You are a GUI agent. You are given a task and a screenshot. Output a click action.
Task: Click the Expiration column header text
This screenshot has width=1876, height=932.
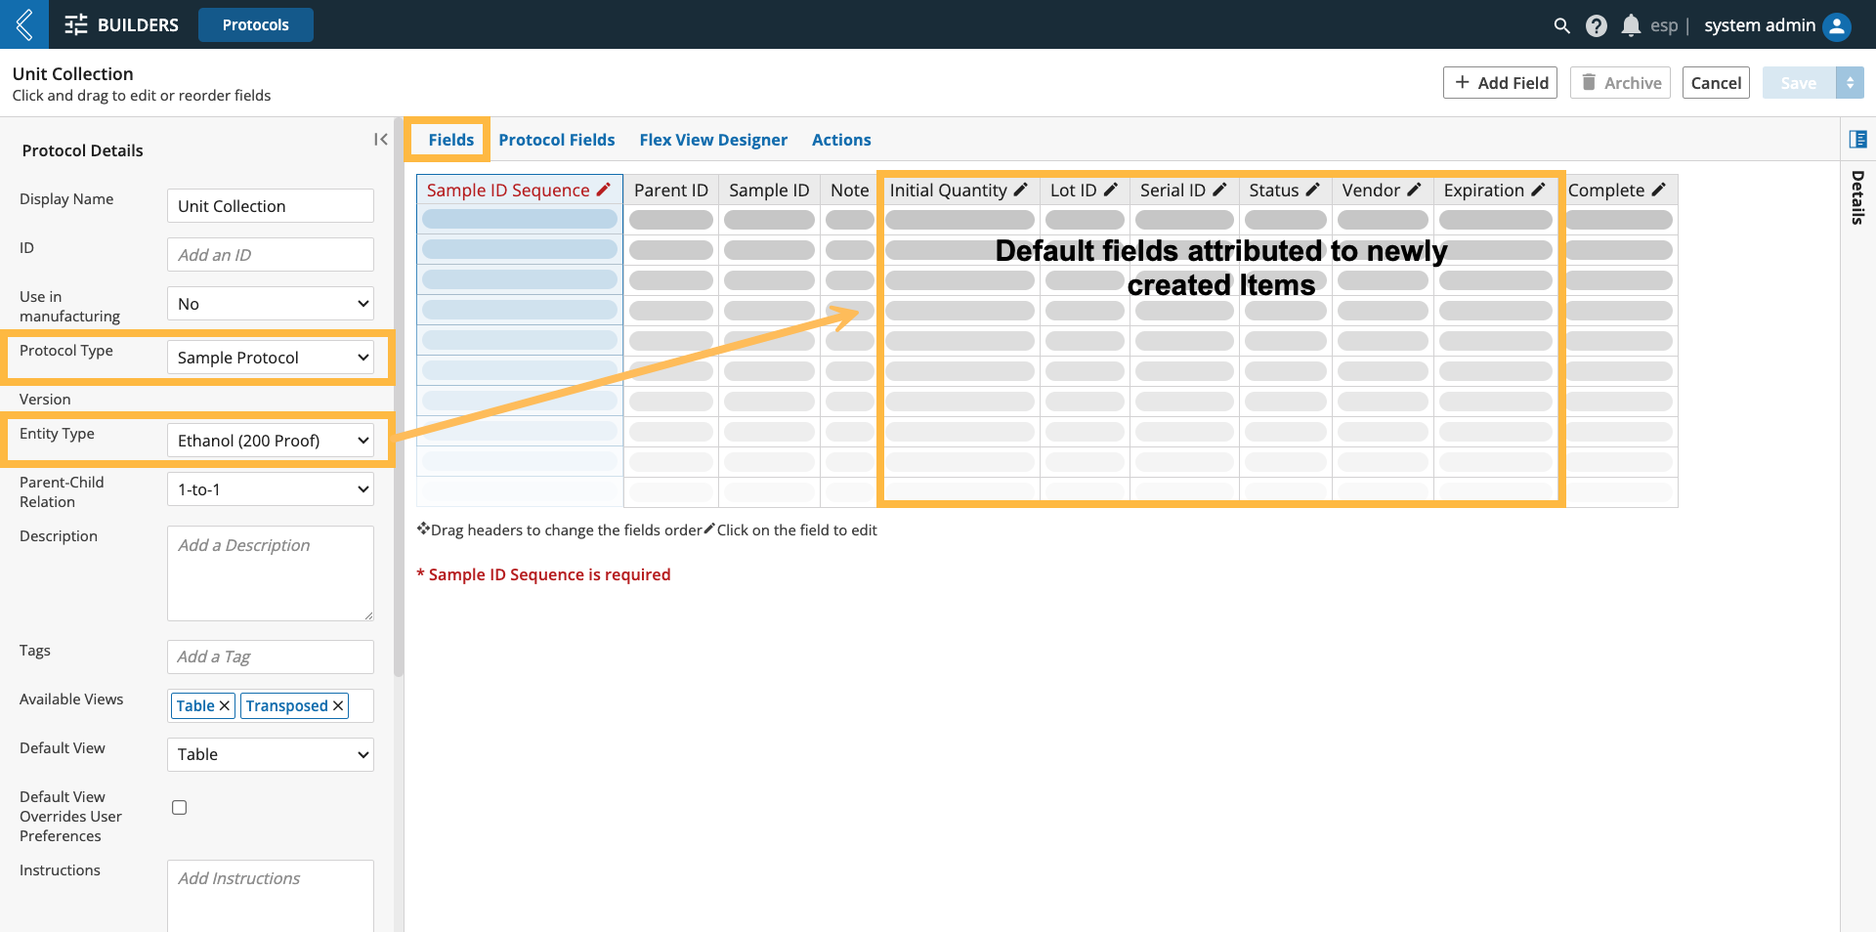[x=1483, y=190]
